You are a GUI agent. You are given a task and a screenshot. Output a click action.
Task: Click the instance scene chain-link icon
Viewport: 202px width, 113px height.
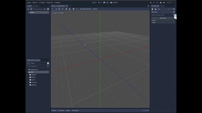(x=31, y=9)
